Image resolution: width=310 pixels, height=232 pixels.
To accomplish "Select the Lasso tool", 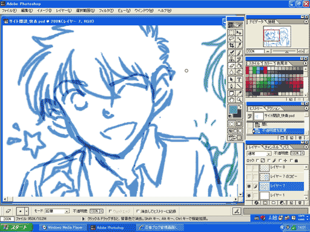I will pyautogui.click(x=231, y=39).
